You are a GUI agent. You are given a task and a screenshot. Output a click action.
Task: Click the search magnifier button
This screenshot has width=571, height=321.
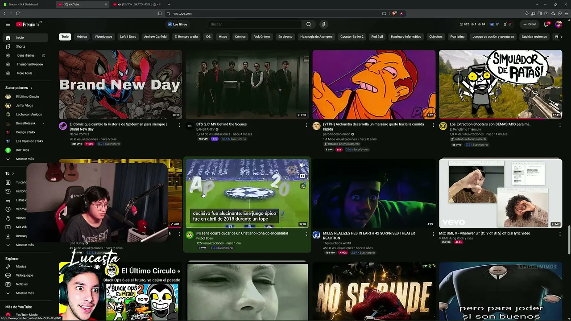308,25
